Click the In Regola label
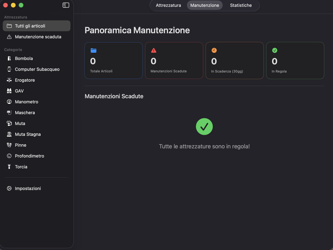 pos(279,72)
